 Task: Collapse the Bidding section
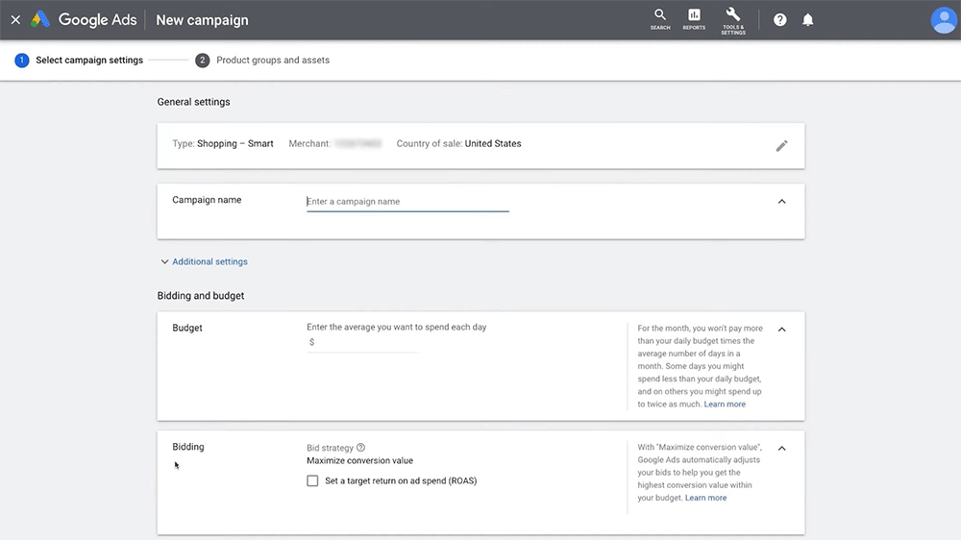(781, 449)
